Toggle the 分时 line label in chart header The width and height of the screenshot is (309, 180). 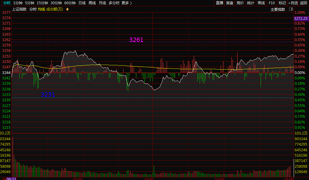pos(33,9)
